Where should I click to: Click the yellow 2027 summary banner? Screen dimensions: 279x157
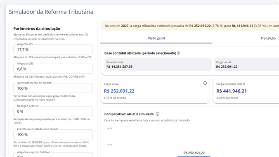pyautogui.click(x=190, y=26)
